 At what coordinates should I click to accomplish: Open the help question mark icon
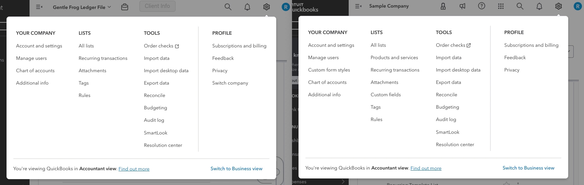point(482,6)
